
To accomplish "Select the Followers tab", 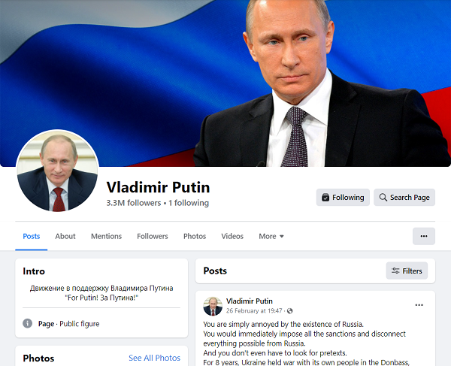I will click(153, 236).
